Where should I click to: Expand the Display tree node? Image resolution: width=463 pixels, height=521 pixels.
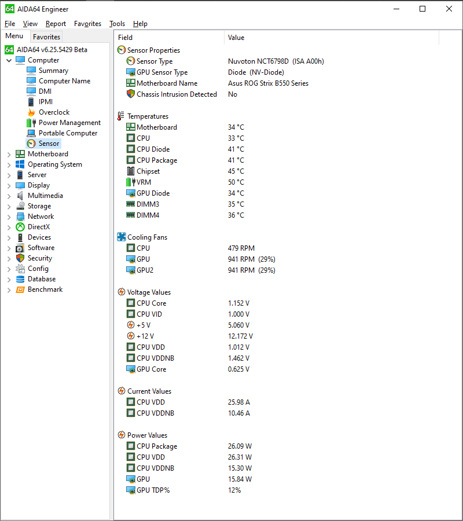(x=9, y=185)
